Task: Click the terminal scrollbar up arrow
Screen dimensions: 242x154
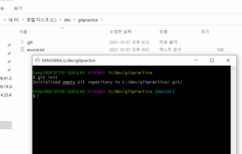Action: [x=234, y=68]
